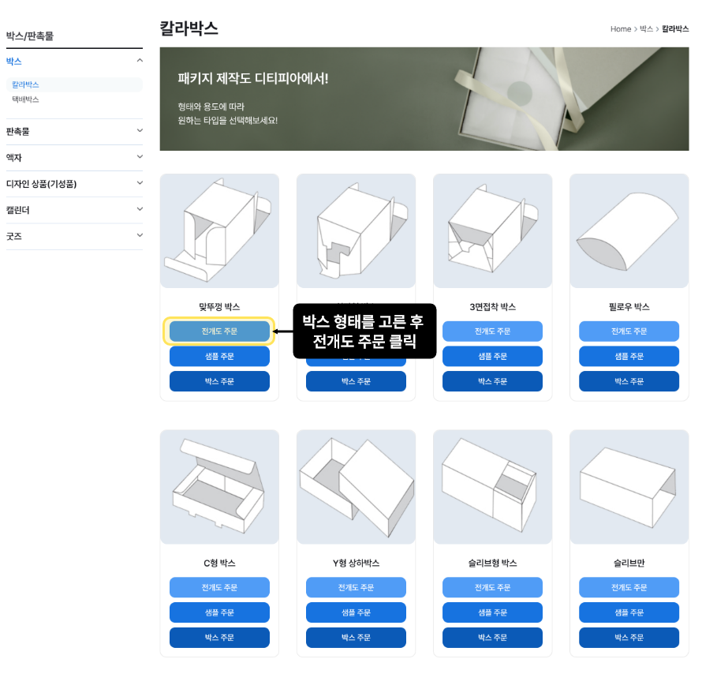The width and height of the screenshot is (702, 674).
Task: Click the 3면접착 박스 product name
Action: tap(492, 307)
